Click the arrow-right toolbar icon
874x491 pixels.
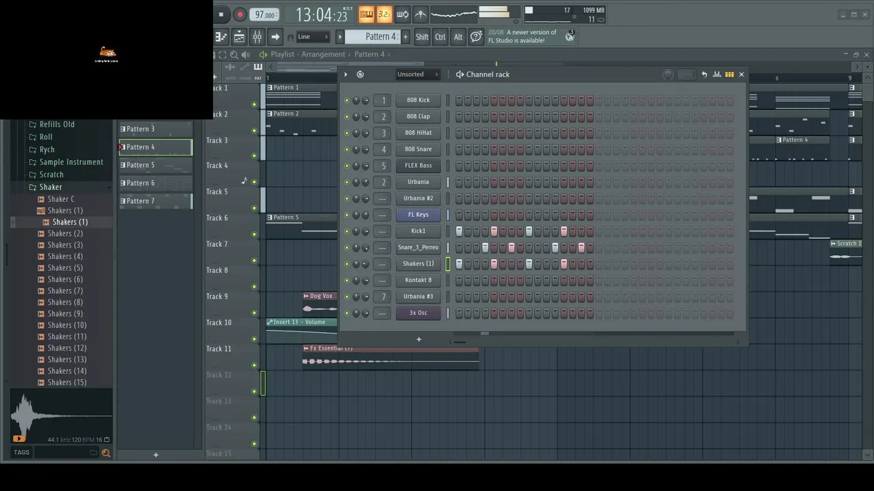pyautogui.click(x=275, y=37)
